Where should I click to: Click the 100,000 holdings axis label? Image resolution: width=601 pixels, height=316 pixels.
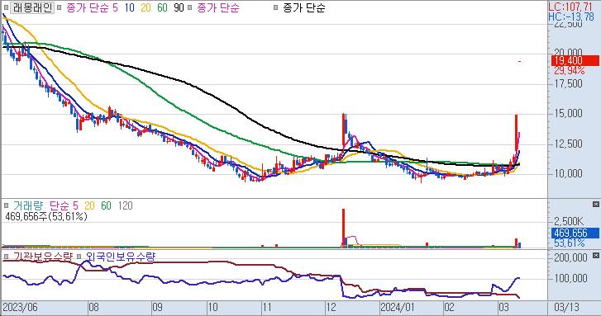pos(570,278)
